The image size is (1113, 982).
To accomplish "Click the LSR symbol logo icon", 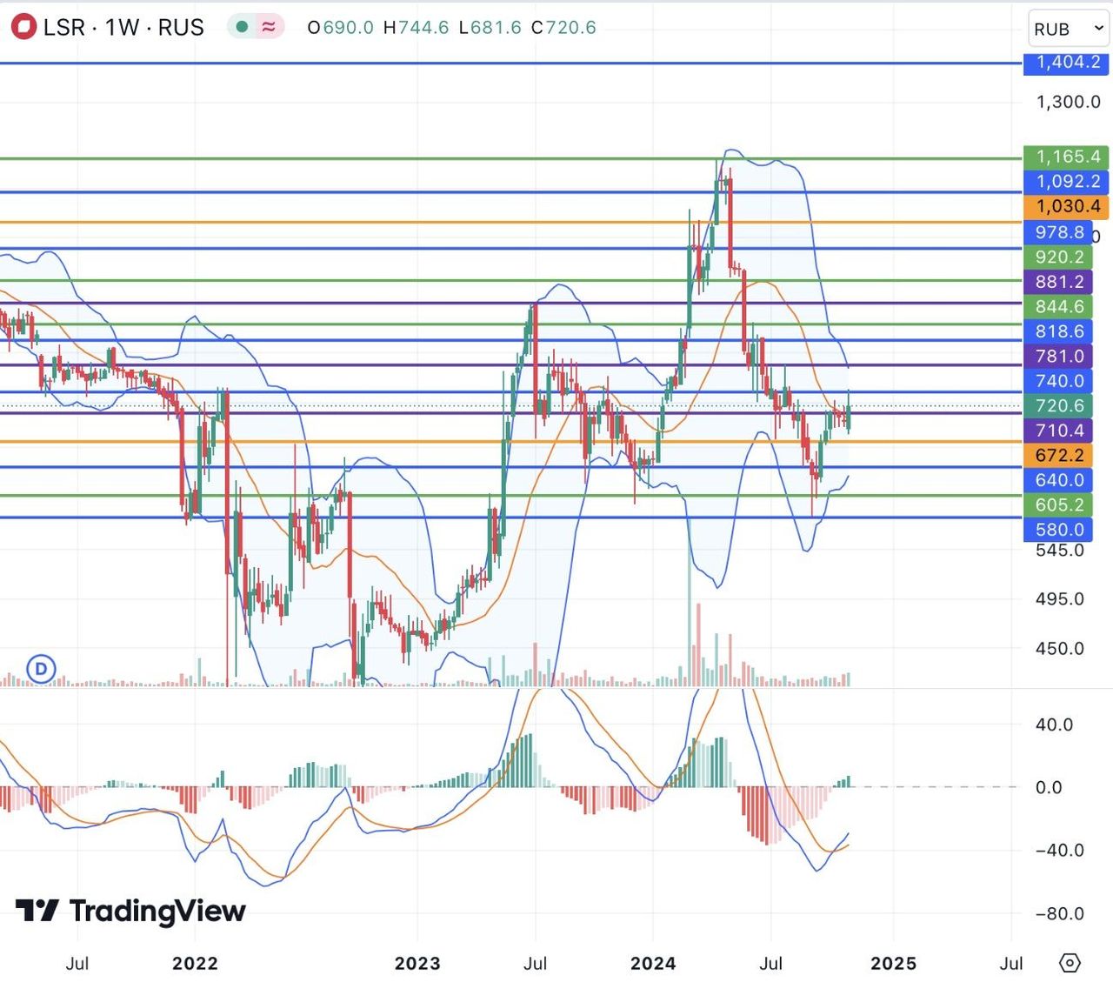I will click(23, 27).
